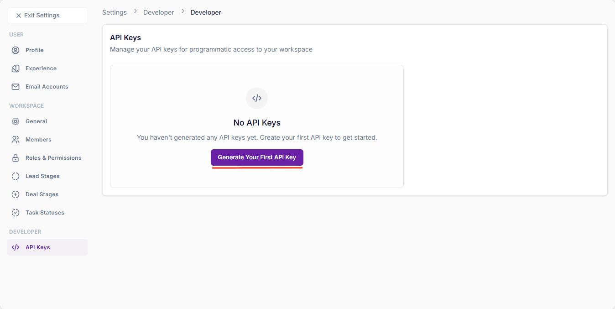Click the code symbol icon above No API Keys
Image resolution: width=615 pixels, height=309 pixels.
(x=257, y=98)
